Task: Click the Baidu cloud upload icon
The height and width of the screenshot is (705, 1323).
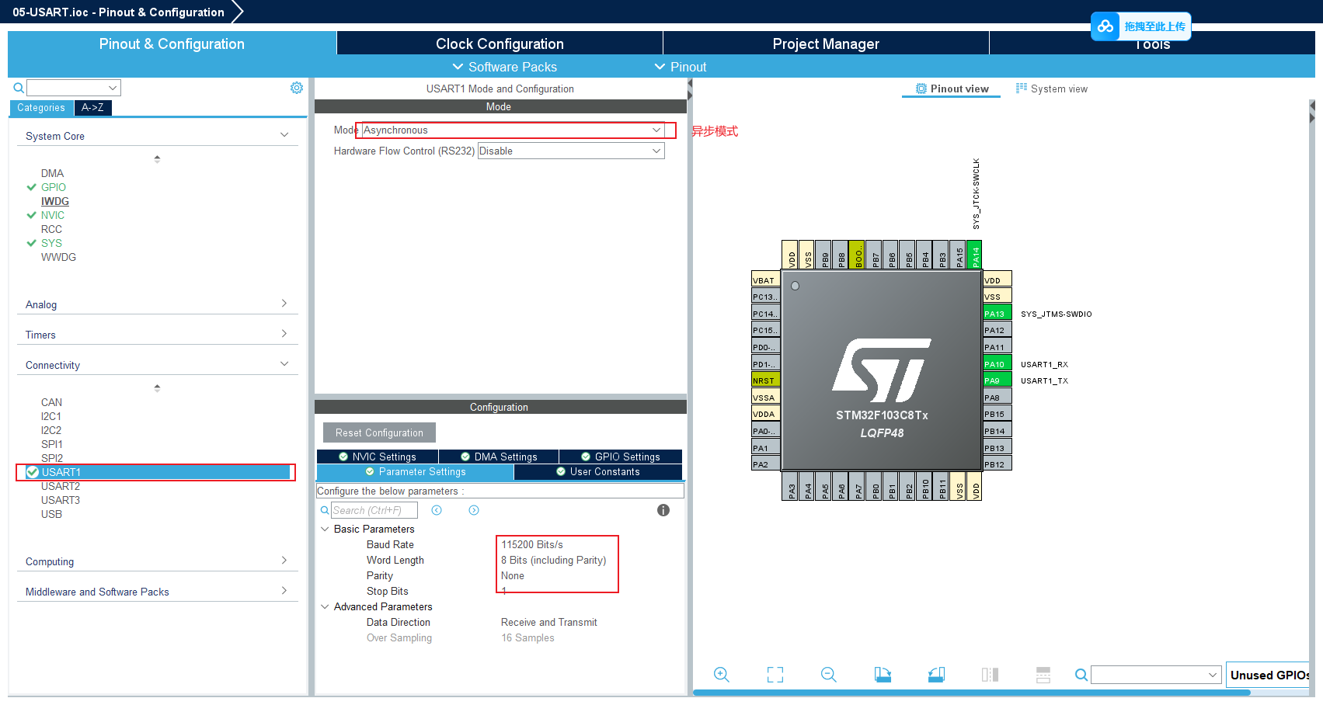Action: (x=1105, y=26)
